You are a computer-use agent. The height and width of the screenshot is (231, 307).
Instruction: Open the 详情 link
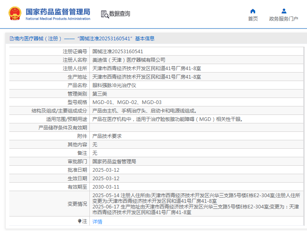click(97, 221)
